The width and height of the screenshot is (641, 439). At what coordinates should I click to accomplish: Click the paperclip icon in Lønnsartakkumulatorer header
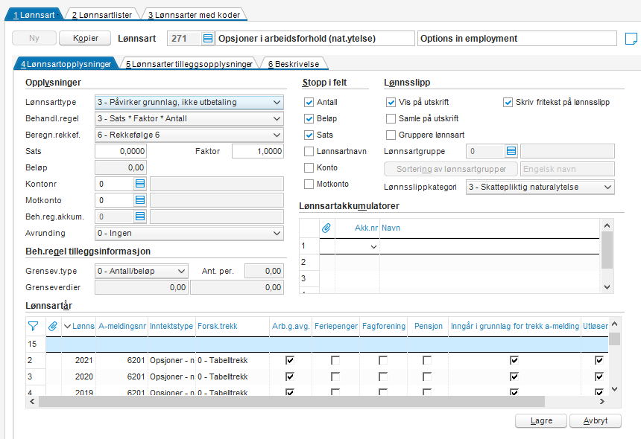[x=326, y=228]
